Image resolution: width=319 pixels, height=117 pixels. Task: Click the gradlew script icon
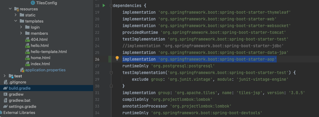[x=5, y=94]
